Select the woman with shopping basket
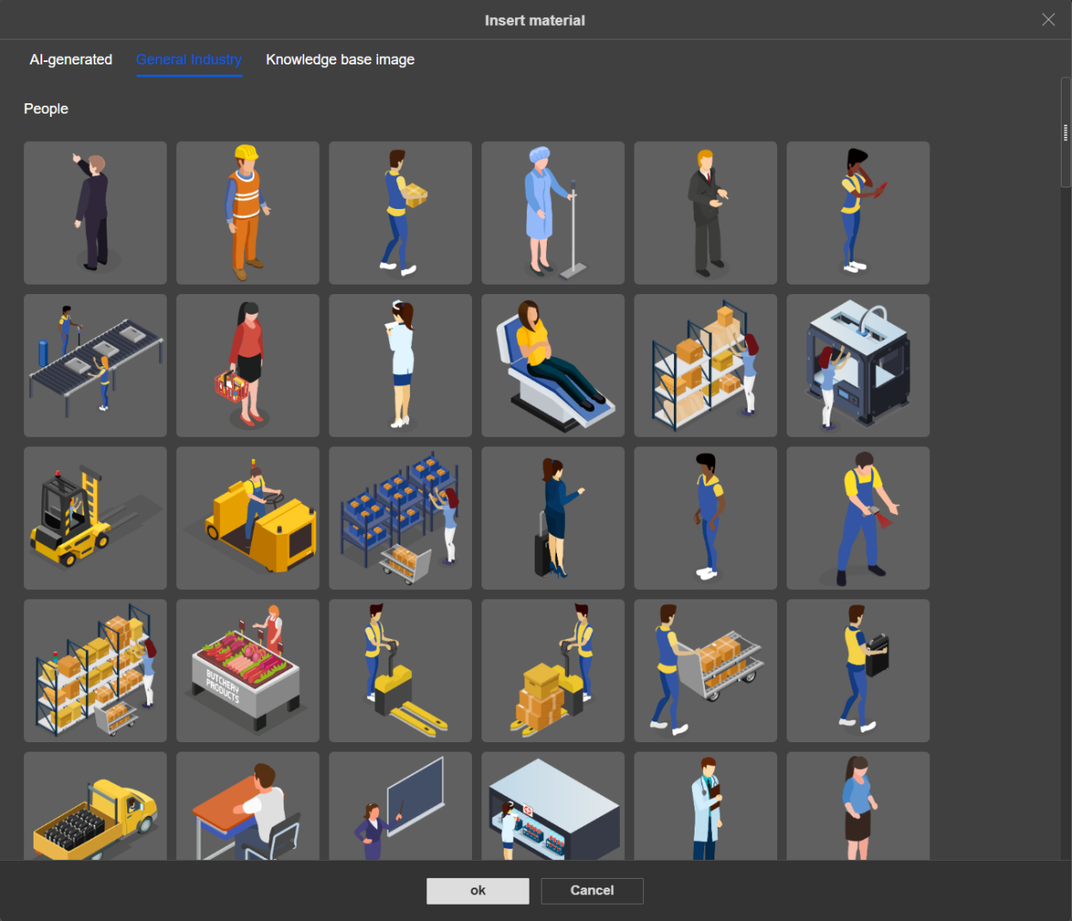This screenshot has height=921, width=1072. coord(248,365)
